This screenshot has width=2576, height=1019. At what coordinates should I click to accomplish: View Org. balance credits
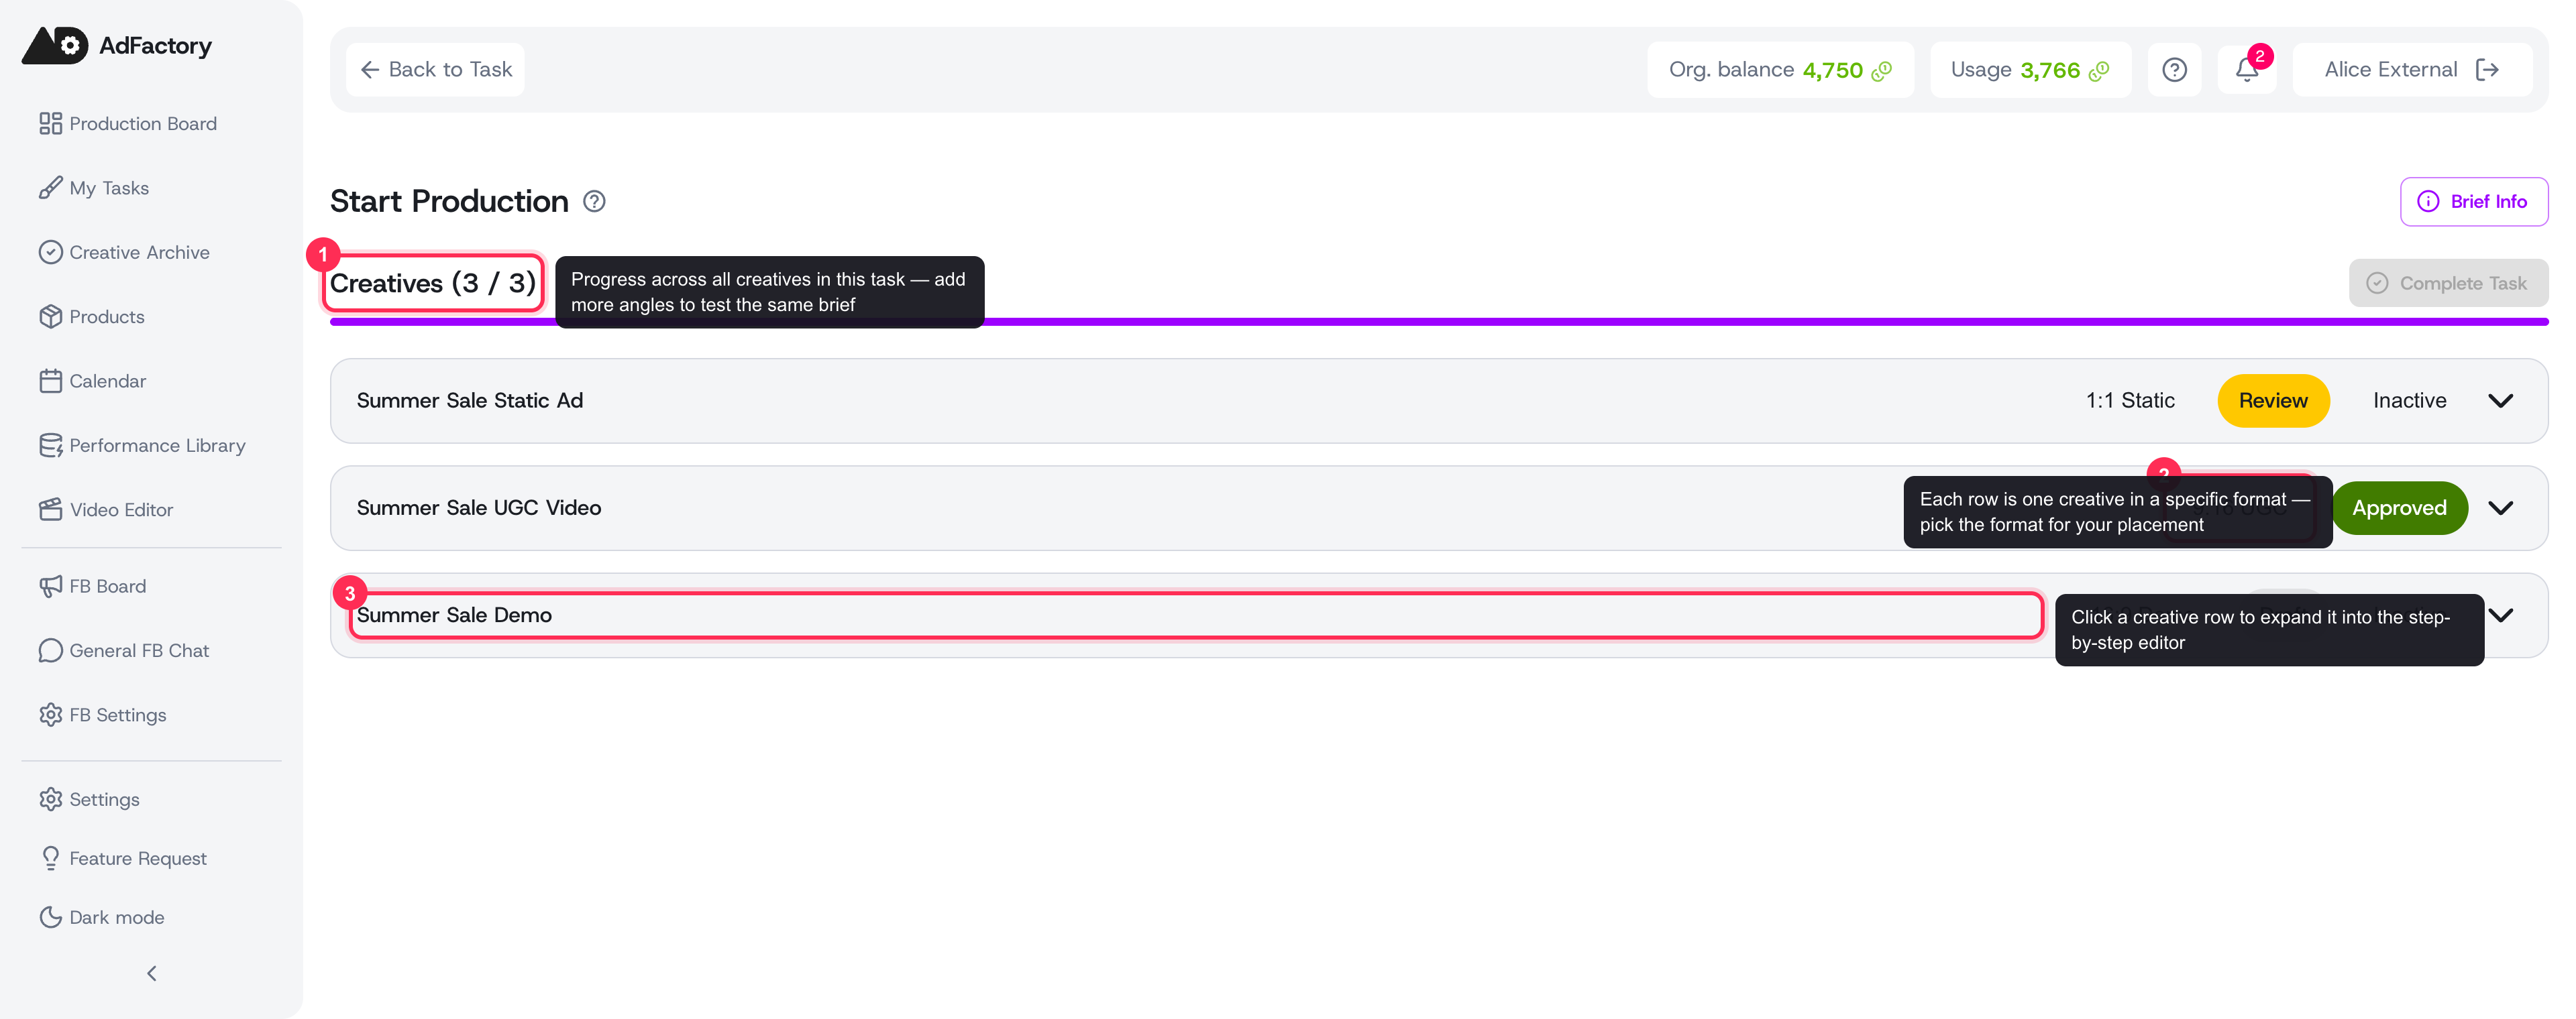1780,70
